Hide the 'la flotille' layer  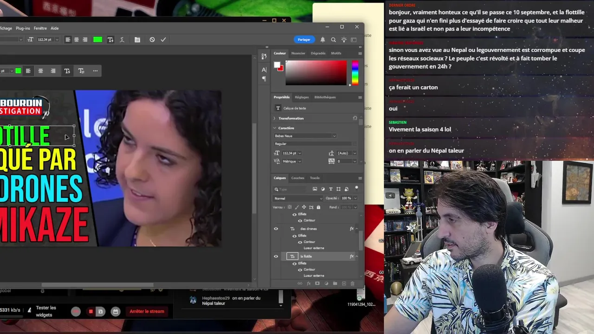click(x=276, y=257)
